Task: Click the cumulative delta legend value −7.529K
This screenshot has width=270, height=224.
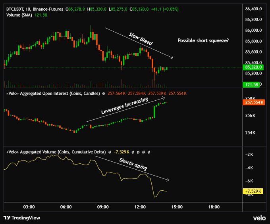Action: [121, 152]
